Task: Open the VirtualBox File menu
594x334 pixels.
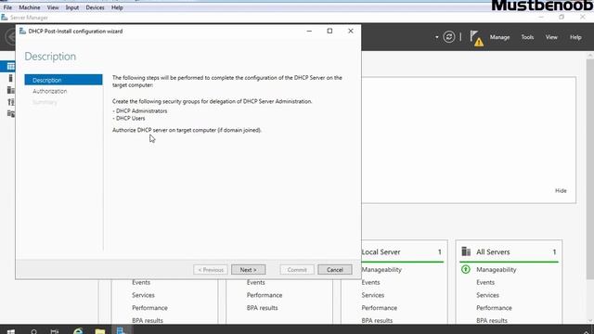Action: pos(7,7)
